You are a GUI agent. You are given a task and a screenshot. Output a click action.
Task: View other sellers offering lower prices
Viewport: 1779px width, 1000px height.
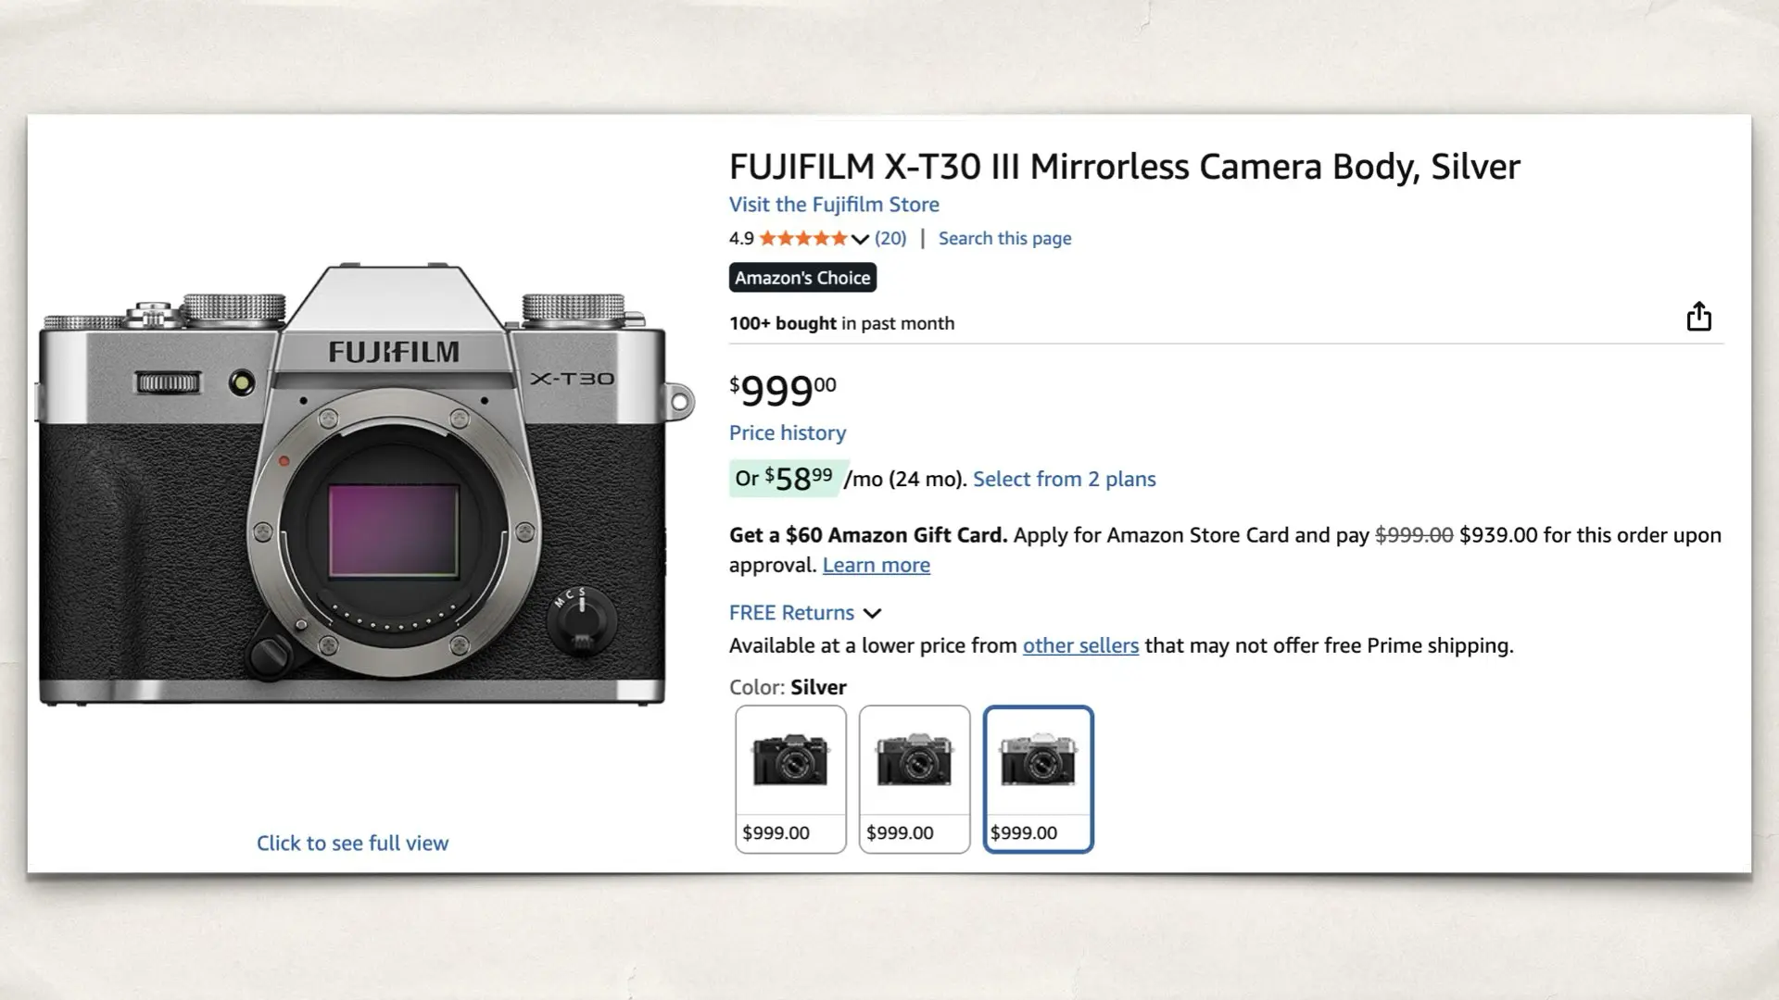click(x=1080, y=645)
